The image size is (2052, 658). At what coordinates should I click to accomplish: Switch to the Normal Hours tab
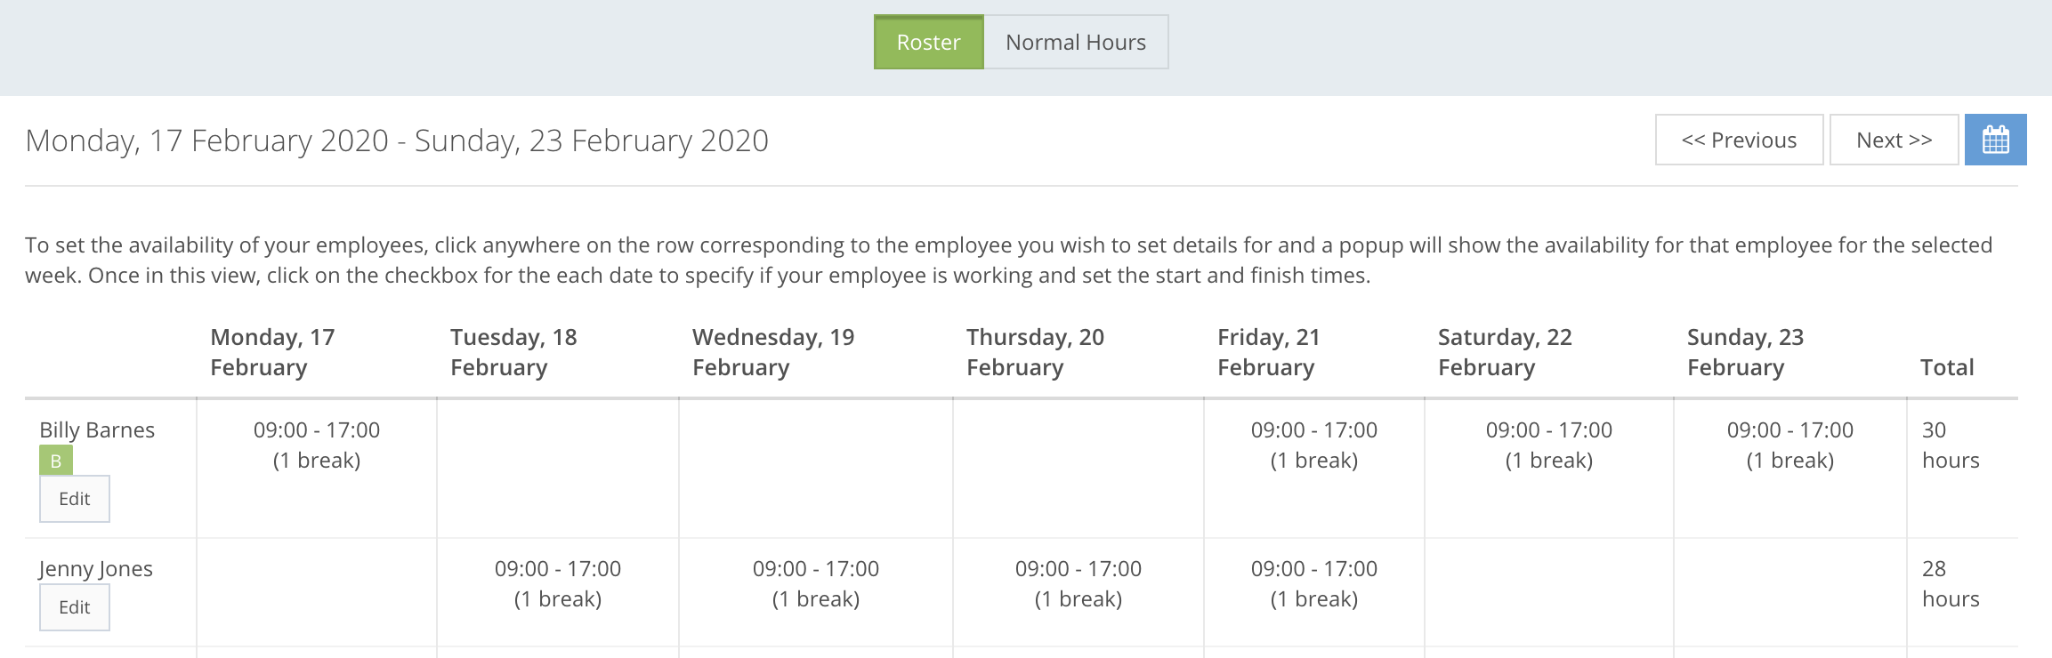[1075, 42]
